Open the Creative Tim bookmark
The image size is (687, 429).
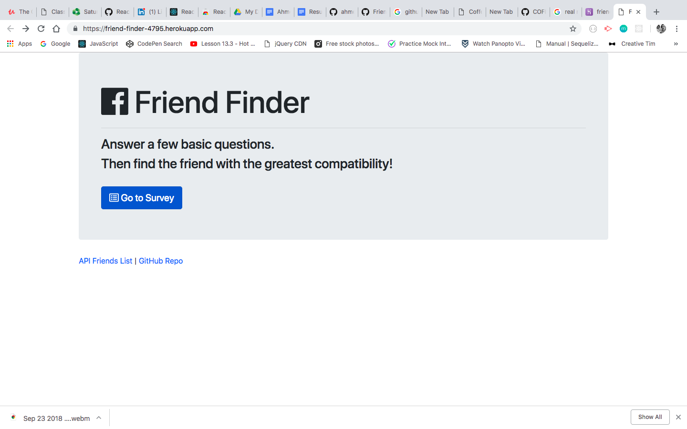632,44
